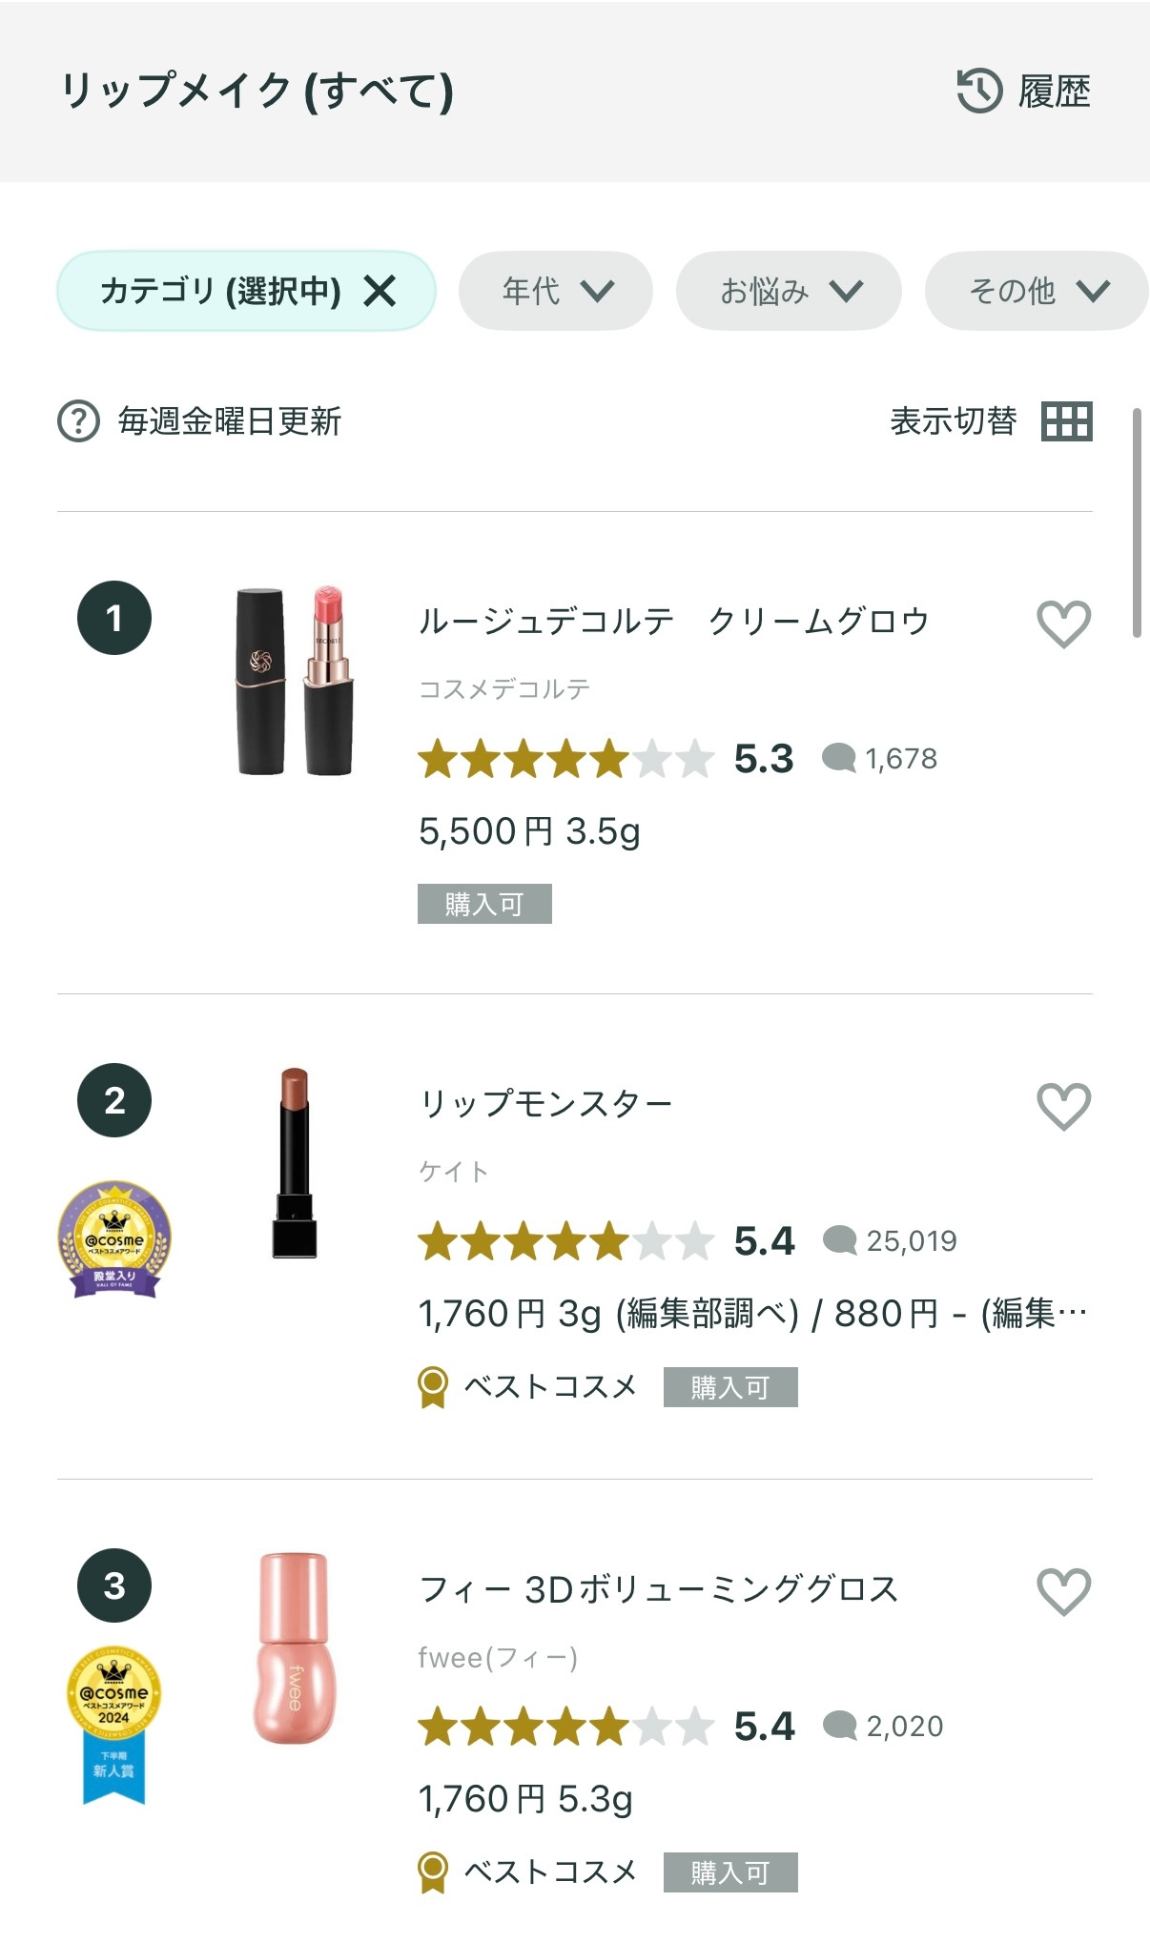Click review comment icon for リップモンスター
This screenshot has height=1943, width=1150.
pyautogui.click(x=839, y=1240)
